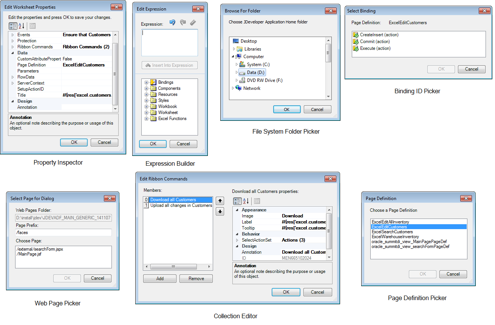Viewport: 495px width, 325px height.
Task: Click the Commit action binding icon
Action: pyautogui.click(x=356, y=42)
